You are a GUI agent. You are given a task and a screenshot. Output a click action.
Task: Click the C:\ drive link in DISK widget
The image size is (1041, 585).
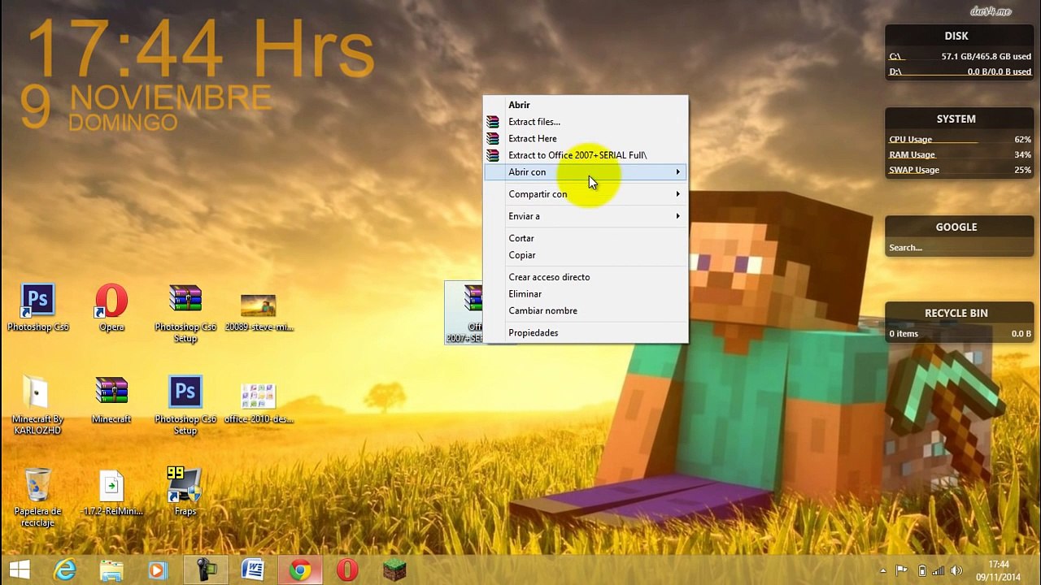895,57
